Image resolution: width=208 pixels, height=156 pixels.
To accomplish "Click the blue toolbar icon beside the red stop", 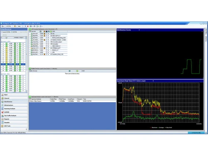I will point(25,26).
